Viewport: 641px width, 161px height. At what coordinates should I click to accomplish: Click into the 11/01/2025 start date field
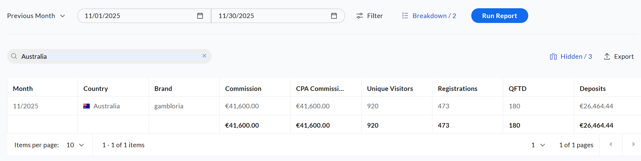(138, 16)
